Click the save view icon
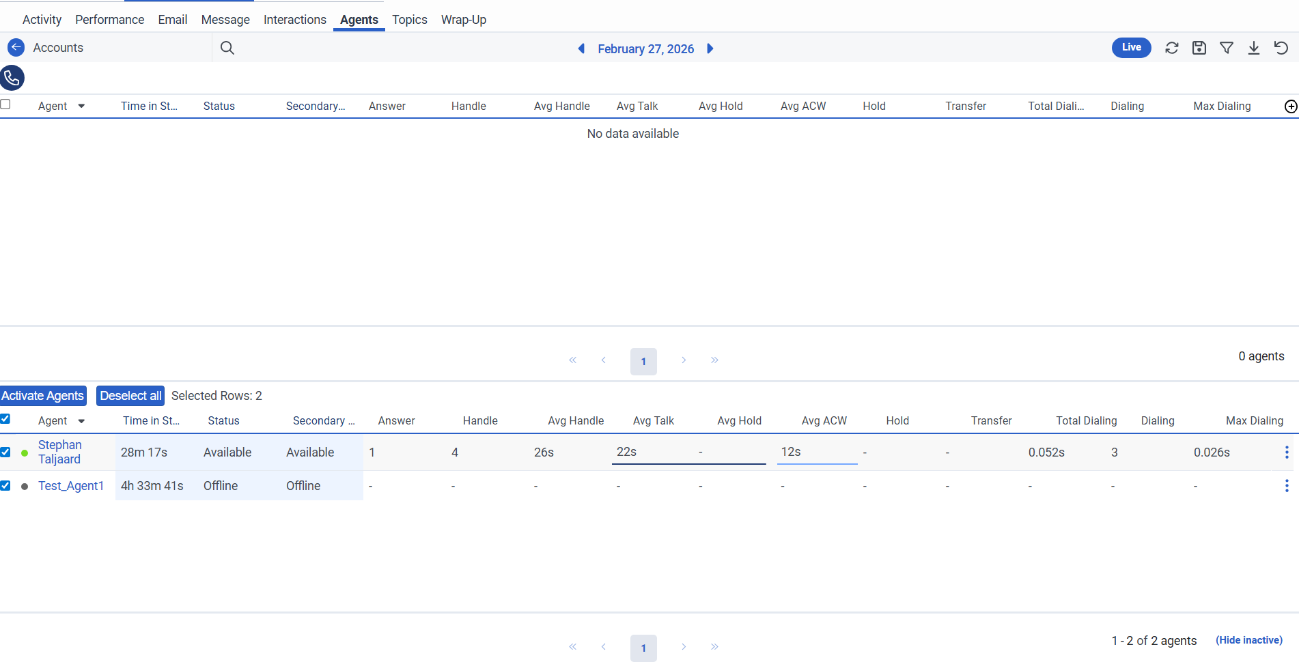The height and width of the screenshot is (662, 1299). click(x=1199, y=48)
